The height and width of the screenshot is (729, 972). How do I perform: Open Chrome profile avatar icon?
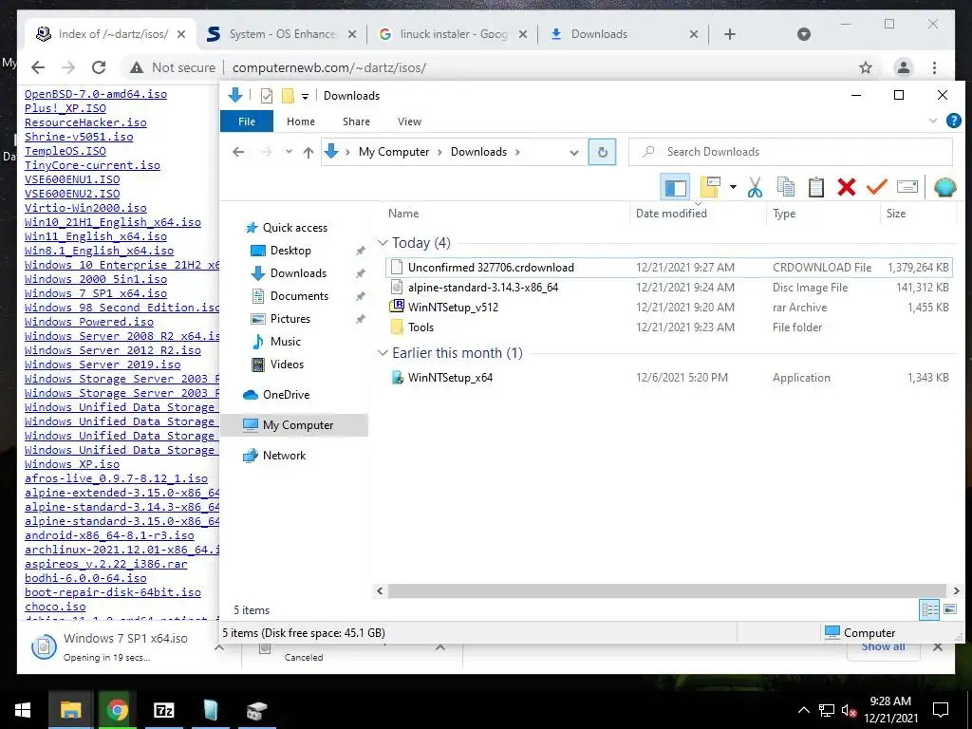[904, 67]
